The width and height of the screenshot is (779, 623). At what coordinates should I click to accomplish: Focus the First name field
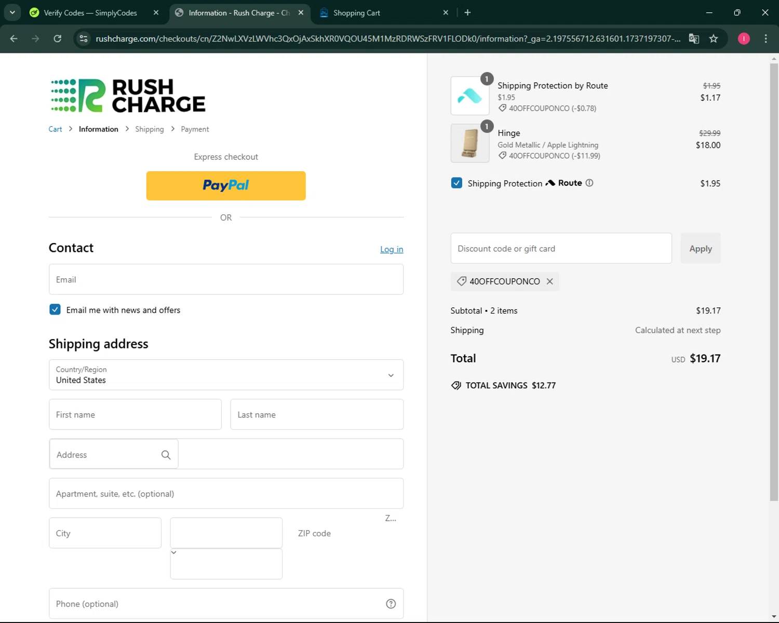pos(135,414)
